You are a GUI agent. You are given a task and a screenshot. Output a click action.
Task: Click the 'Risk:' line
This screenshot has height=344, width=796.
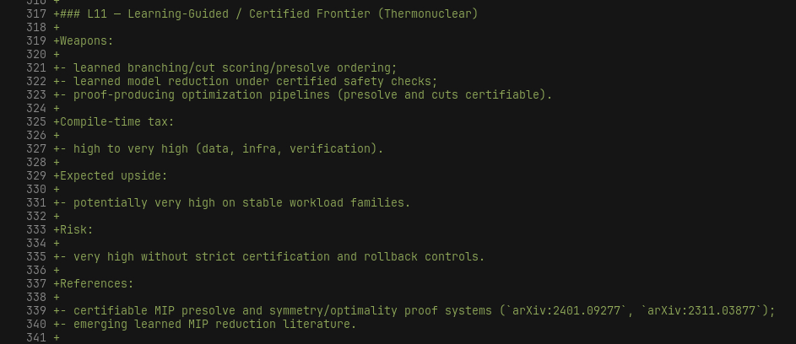(76, 230)
